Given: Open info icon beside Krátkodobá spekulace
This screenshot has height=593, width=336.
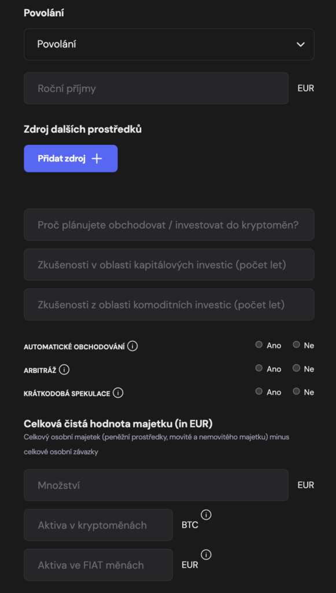Looking at the screenshot, I should pyautogui.click(x=118, y=393).
